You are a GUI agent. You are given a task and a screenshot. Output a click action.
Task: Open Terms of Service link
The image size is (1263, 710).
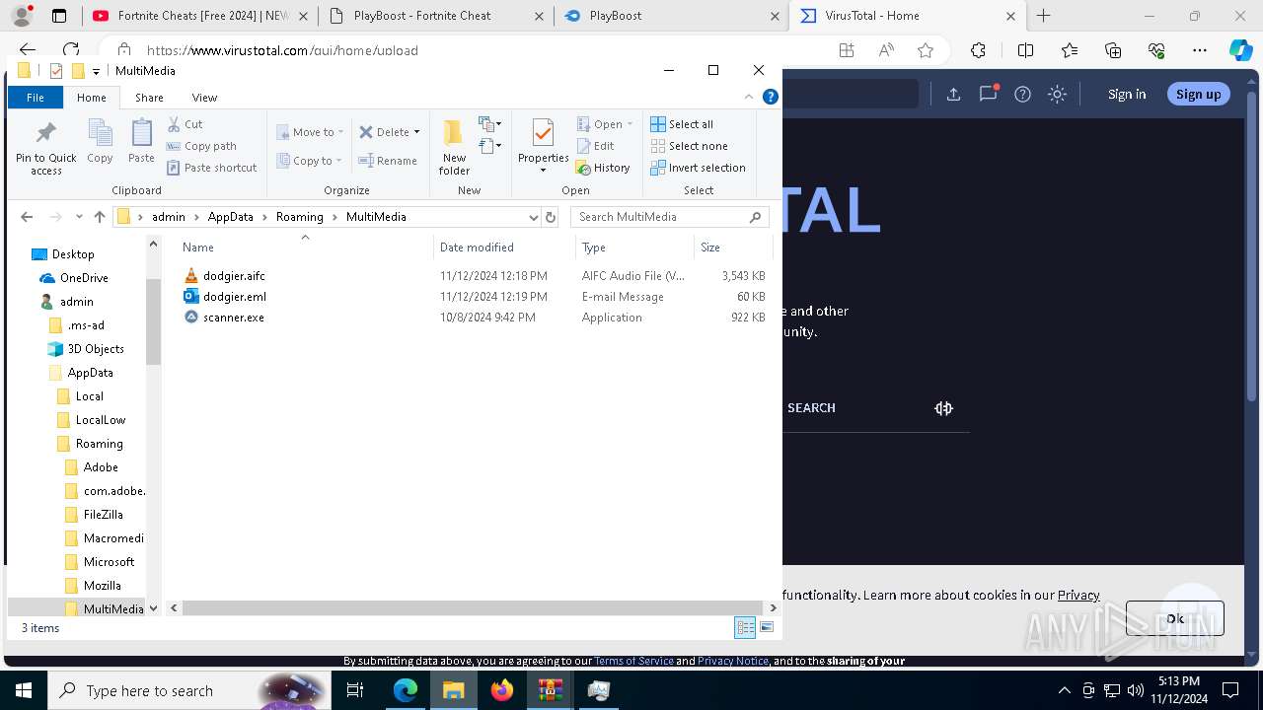click(x=633, y=661)
